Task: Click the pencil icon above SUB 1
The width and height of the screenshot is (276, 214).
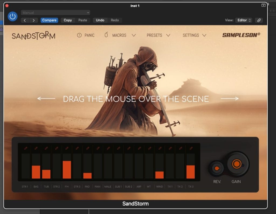Action: (x=119, y=148)
